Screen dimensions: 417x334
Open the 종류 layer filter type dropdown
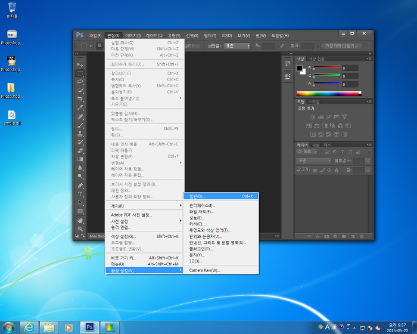[x=307, y=152]
